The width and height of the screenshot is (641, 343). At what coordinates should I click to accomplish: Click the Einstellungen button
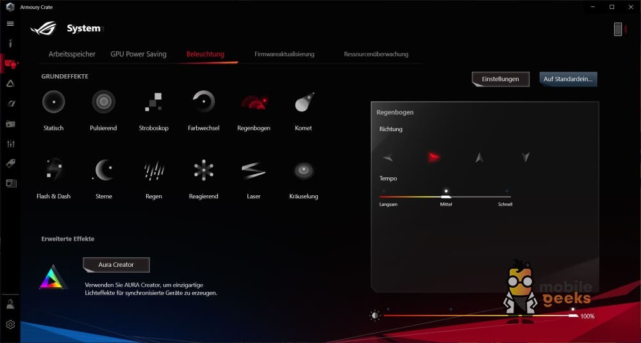[501, 79]
